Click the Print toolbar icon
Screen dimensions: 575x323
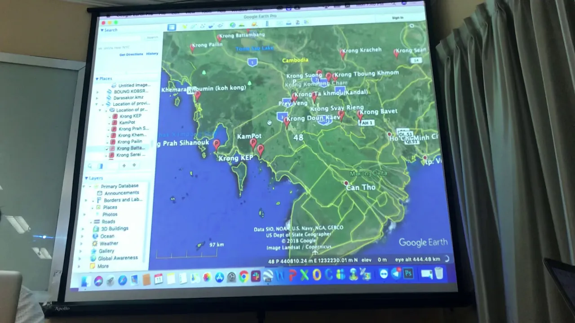[x=289, y=23]
